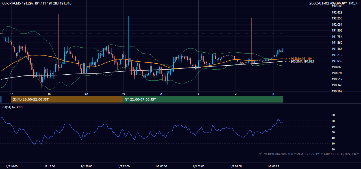Click price axis value 191.560

click(337, 43)
